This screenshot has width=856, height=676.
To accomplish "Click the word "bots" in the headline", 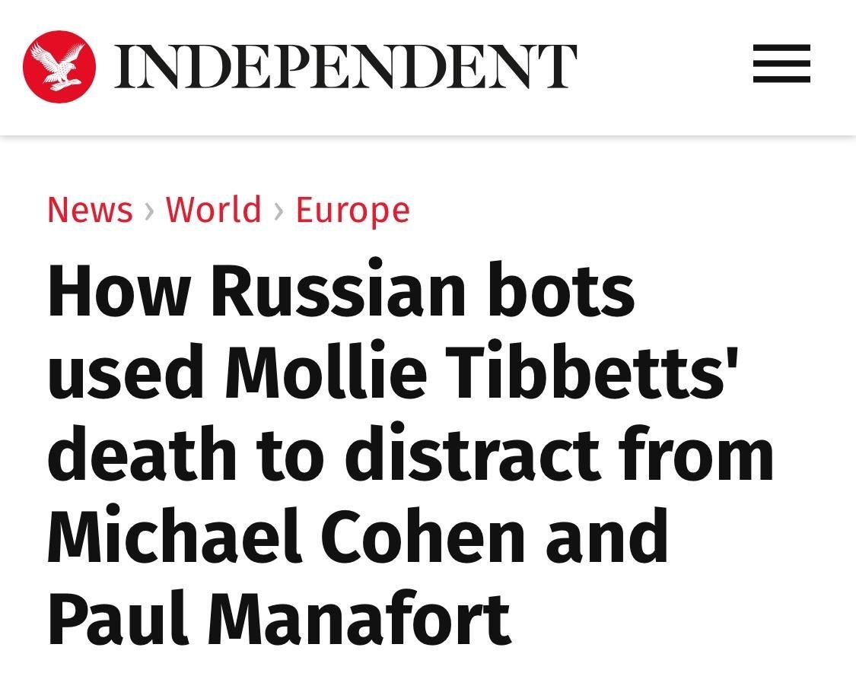I will (562, 289).
